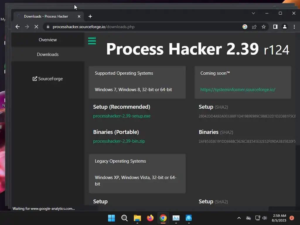Click the Setup (Recommended) heading
The image size is (300, 225).
pos(122,107)
